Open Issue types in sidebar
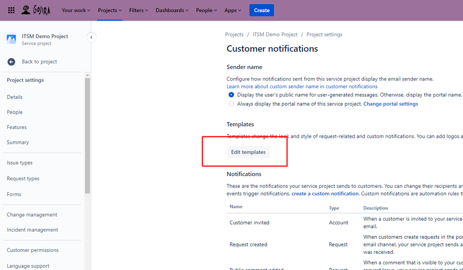463x270 pixels. click(x=20, y=163)
